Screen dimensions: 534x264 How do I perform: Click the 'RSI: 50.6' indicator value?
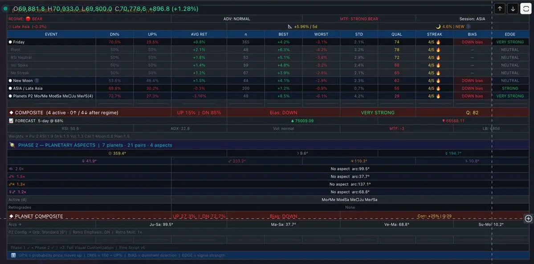(70, 129)
